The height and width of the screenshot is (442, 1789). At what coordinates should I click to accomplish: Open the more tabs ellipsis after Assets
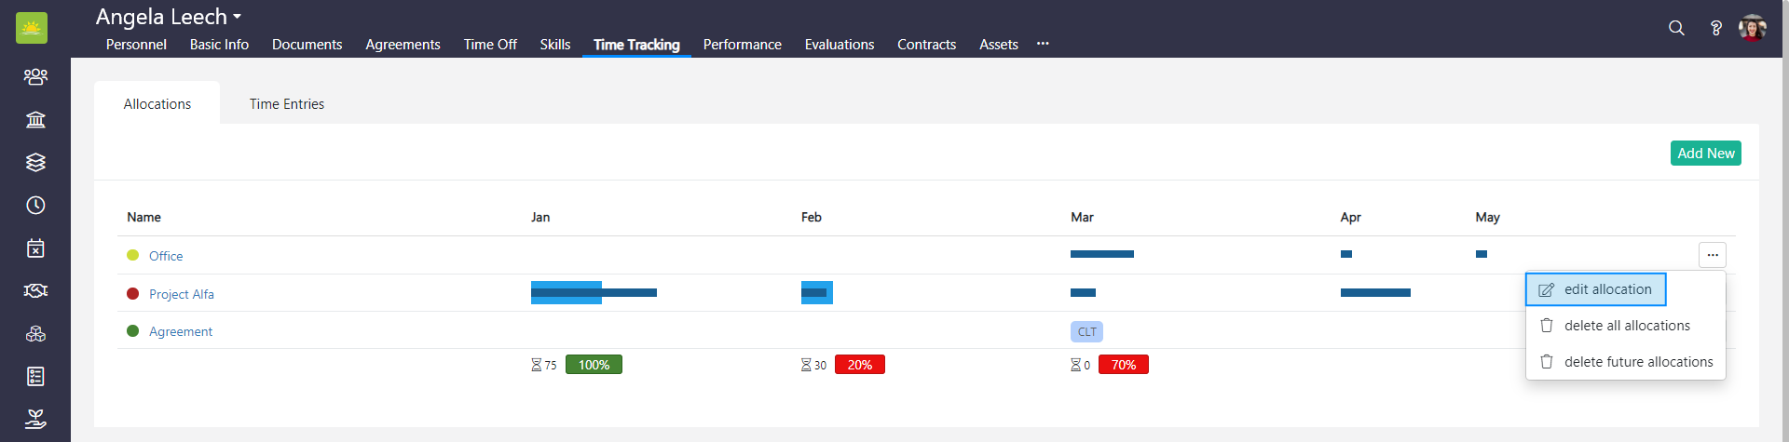pos(1043,44)
